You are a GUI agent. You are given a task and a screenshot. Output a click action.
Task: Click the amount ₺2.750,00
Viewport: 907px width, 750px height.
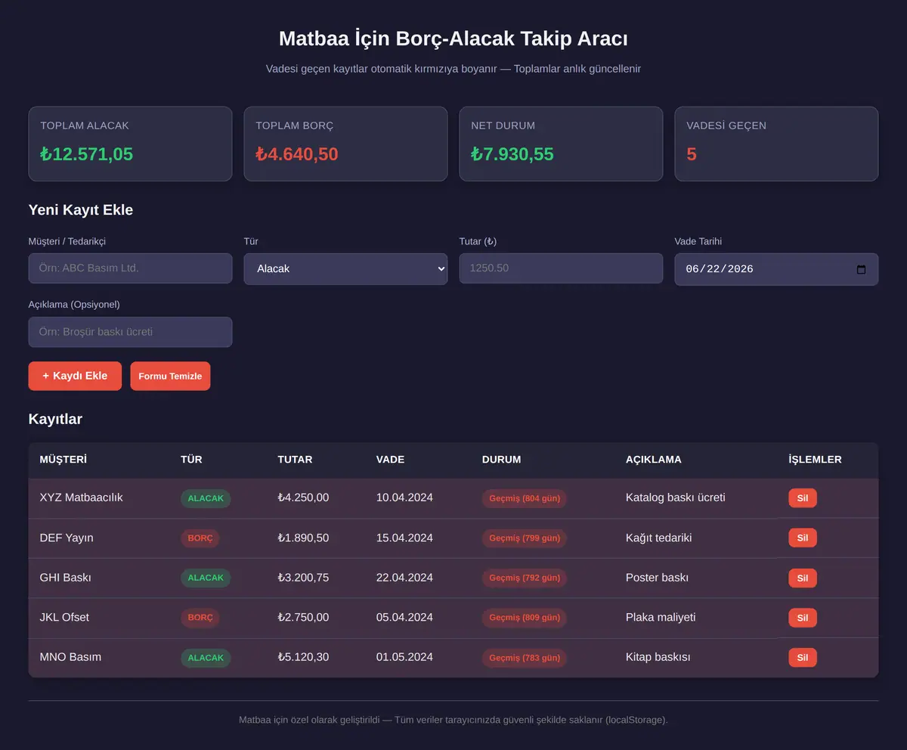(303, 618)
